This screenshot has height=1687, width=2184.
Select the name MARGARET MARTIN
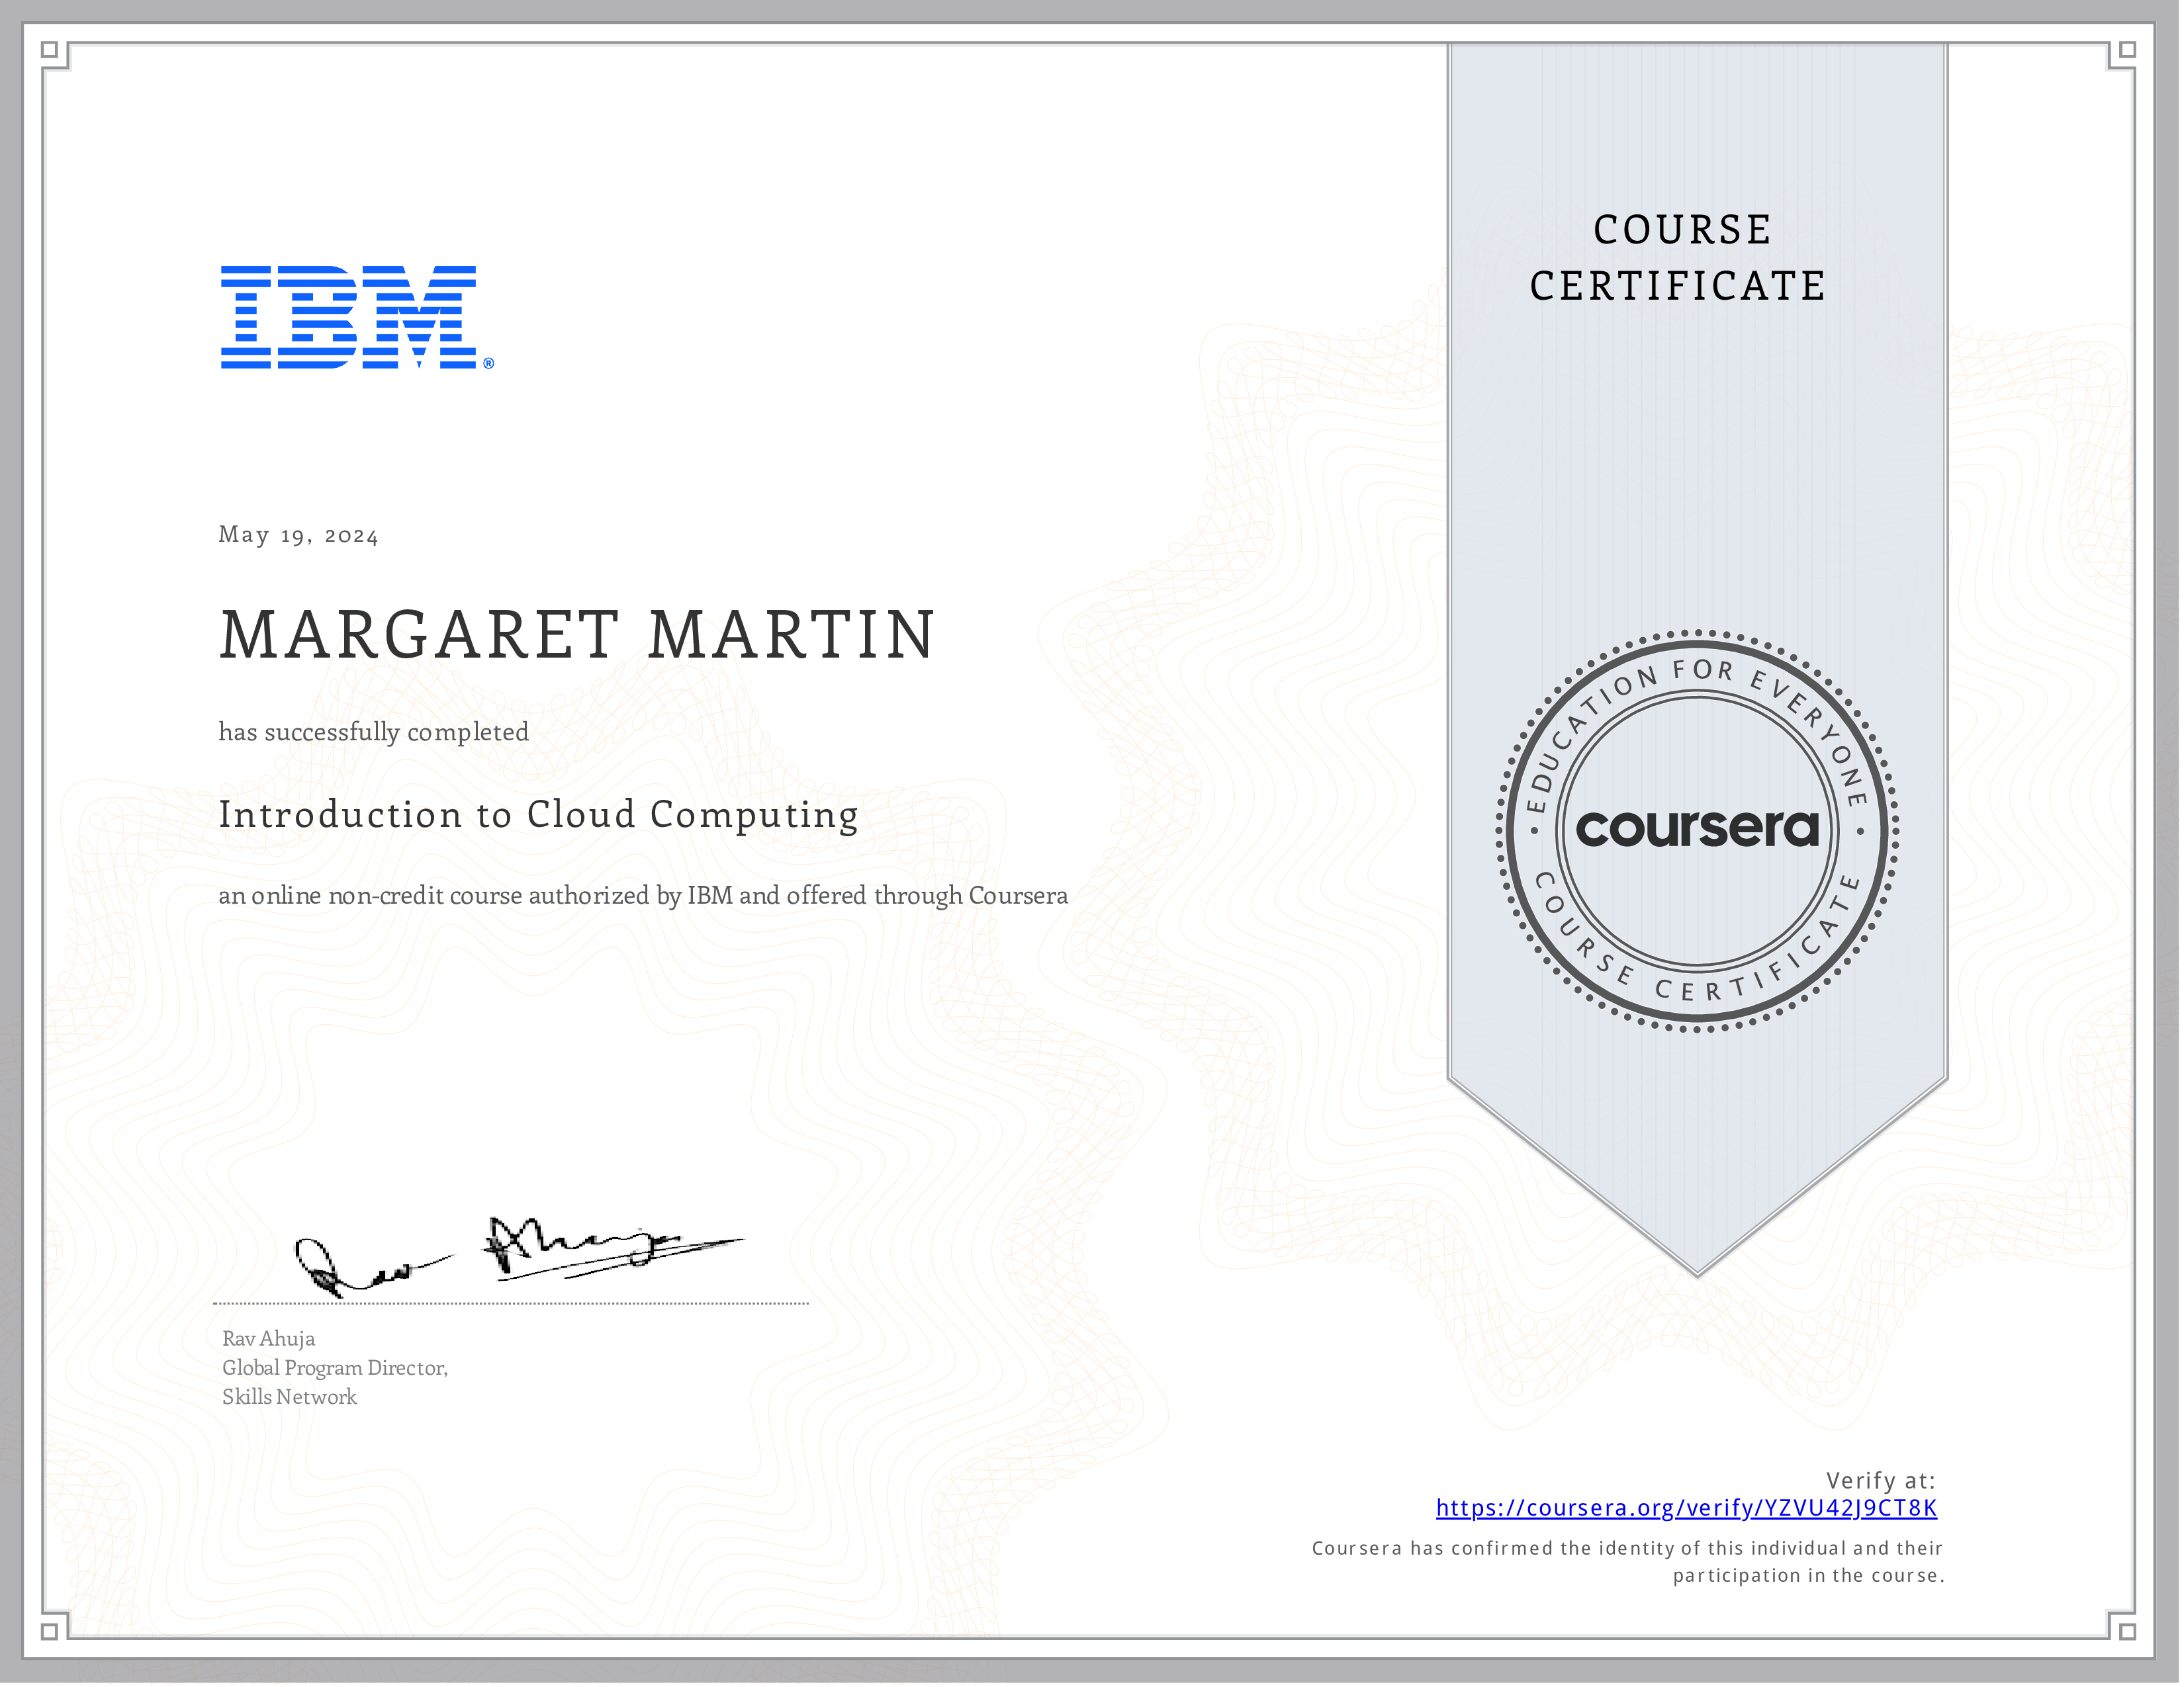(578, 636)
